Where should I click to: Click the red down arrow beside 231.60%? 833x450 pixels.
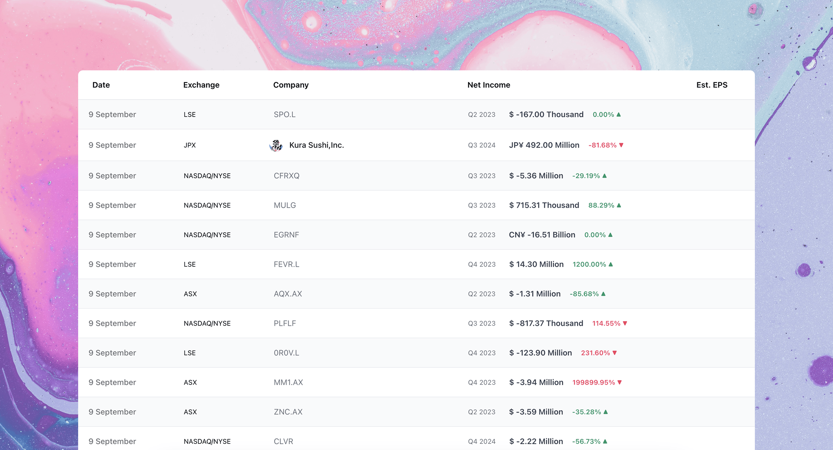tap(615, 353)
